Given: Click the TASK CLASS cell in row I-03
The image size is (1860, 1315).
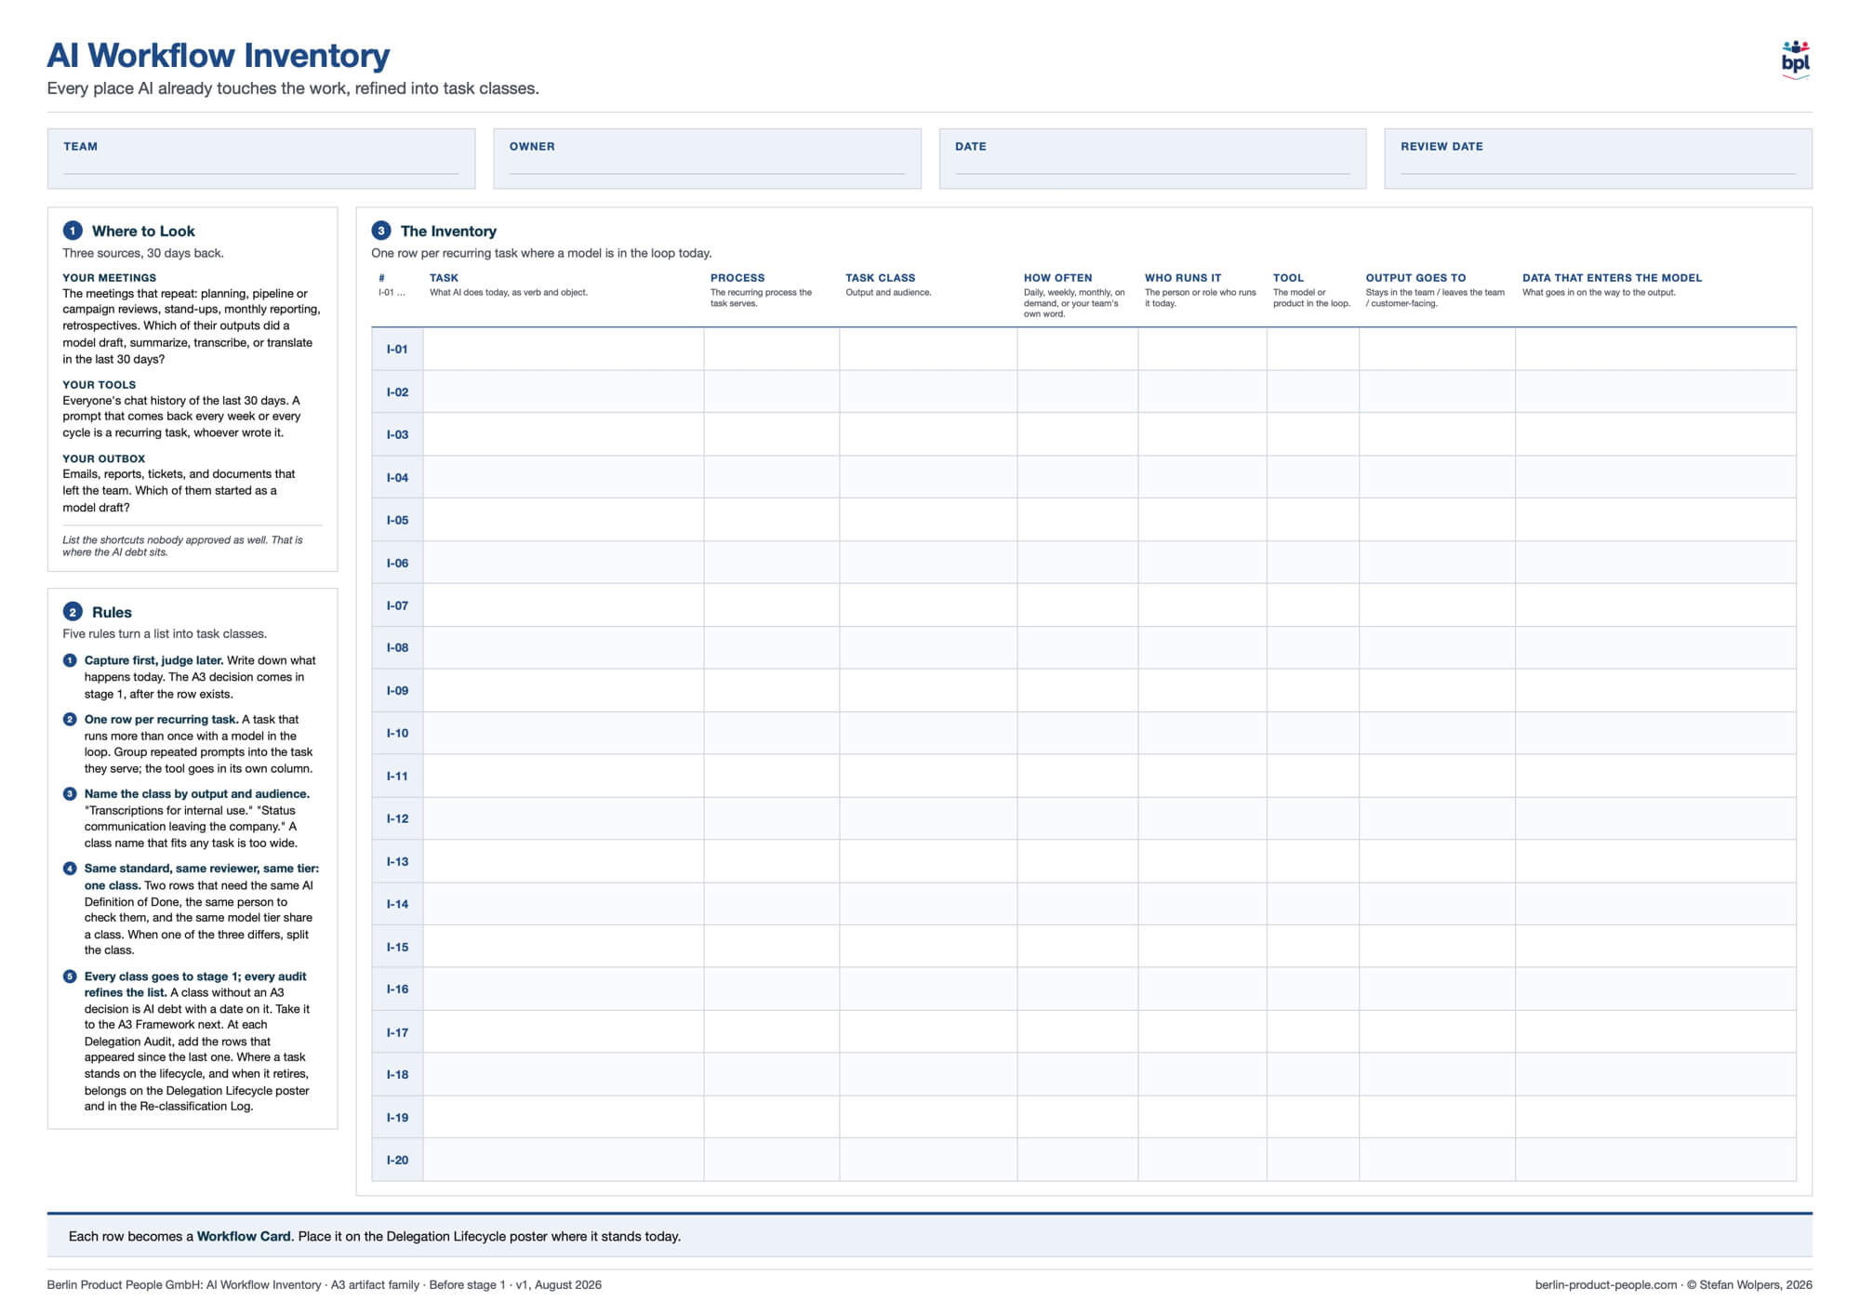Looking at the screenshot, I should (928, 434).
